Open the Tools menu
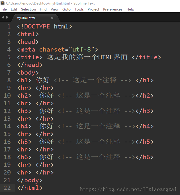Viewport: 180px width, 195px height. click(x=79, y=9)
